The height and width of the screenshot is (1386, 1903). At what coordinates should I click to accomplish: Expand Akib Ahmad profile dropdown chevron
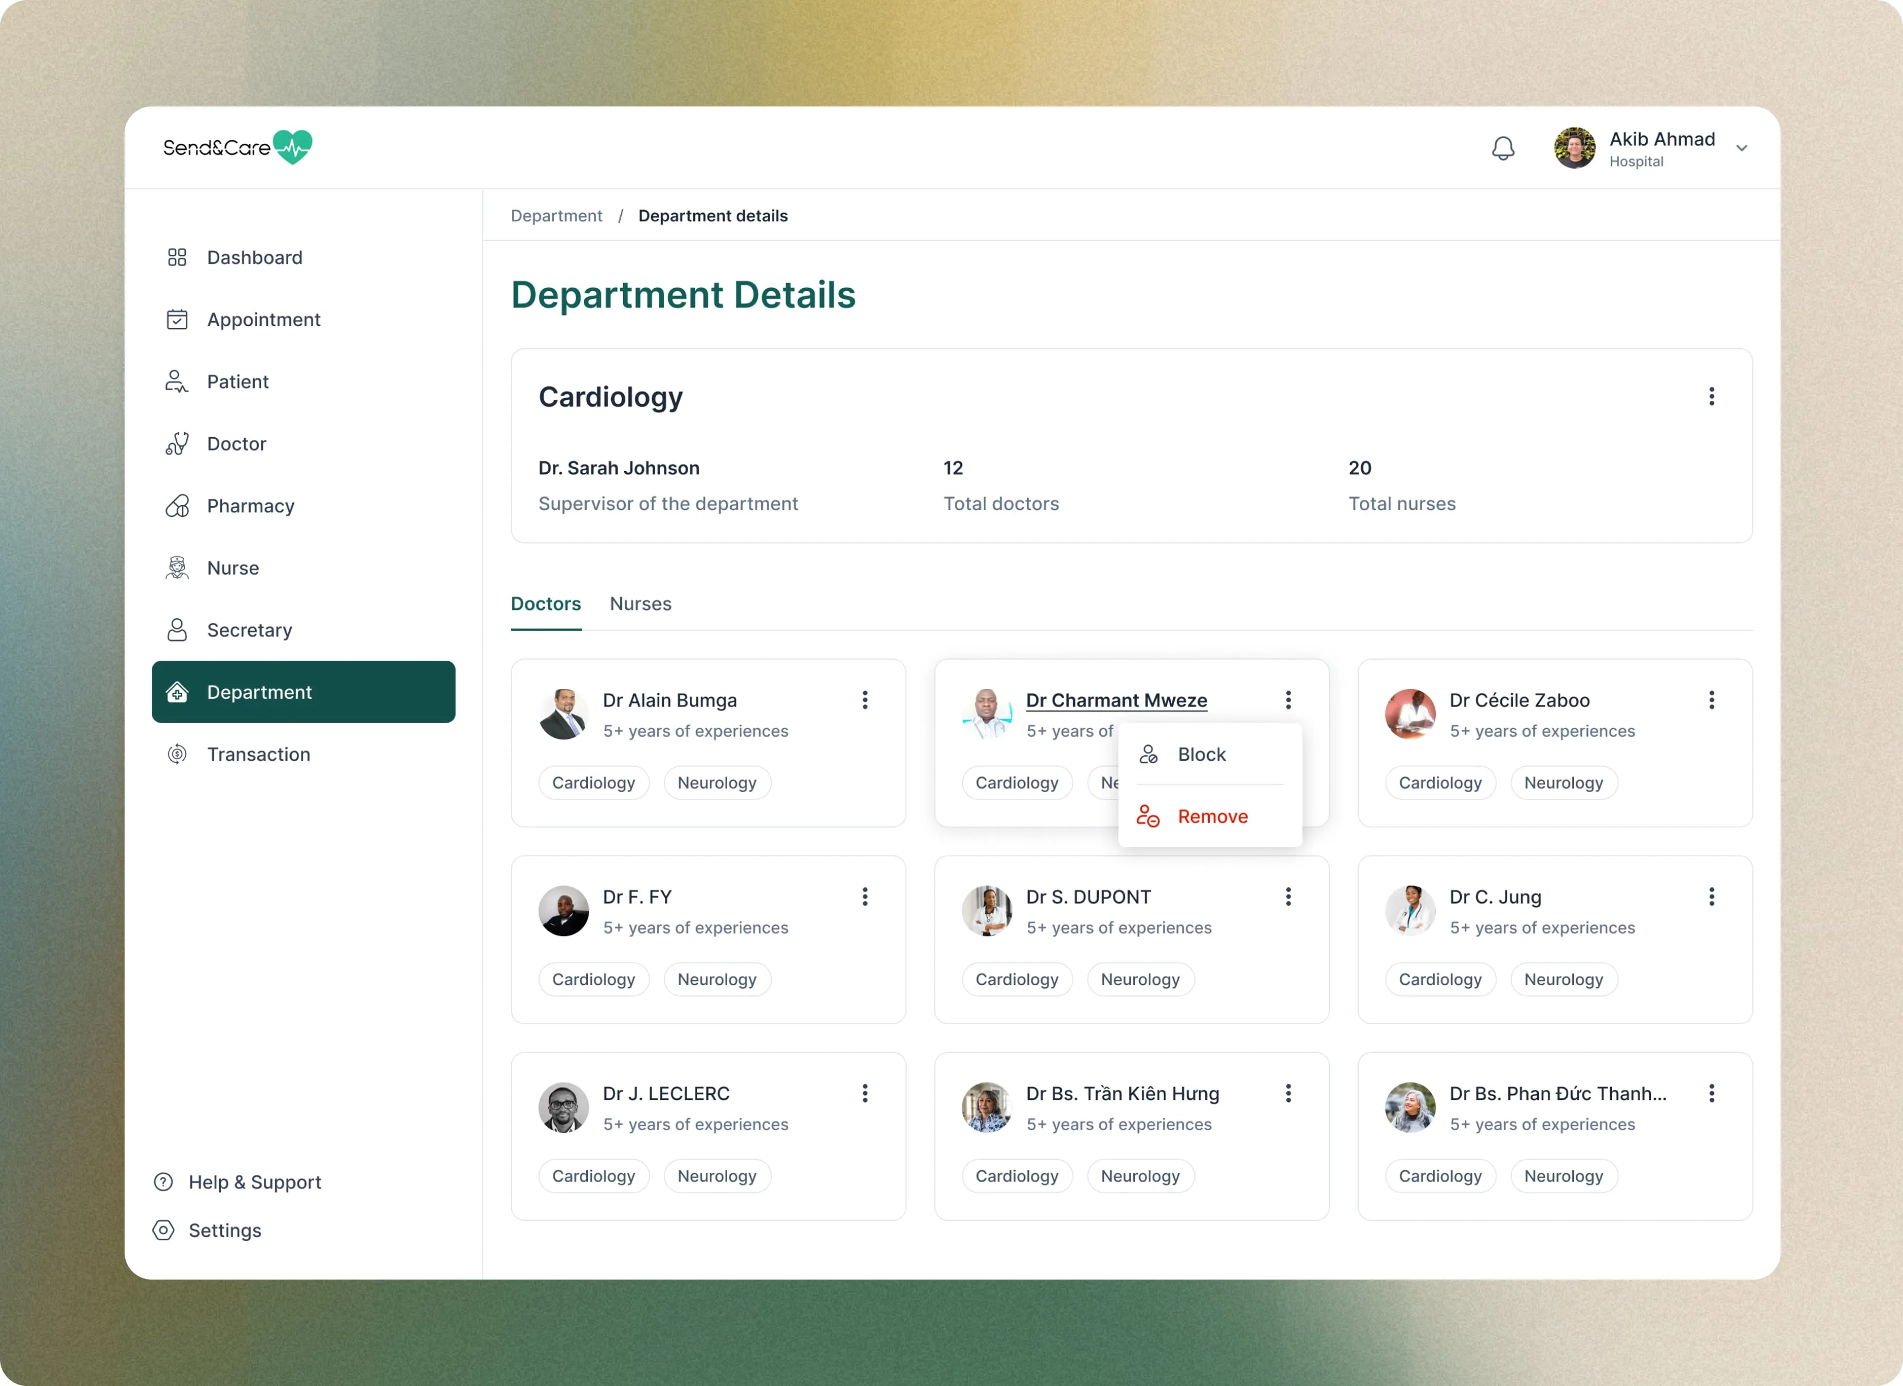point(1742,148)
